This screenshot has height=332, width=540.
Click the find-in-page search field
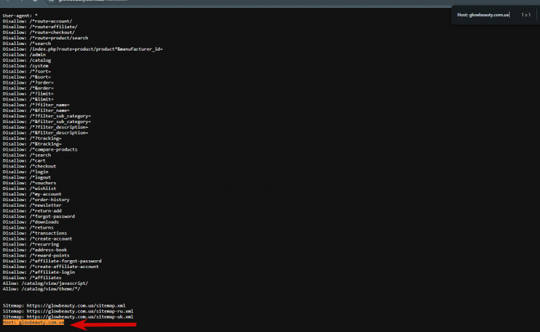coord(484,15)
